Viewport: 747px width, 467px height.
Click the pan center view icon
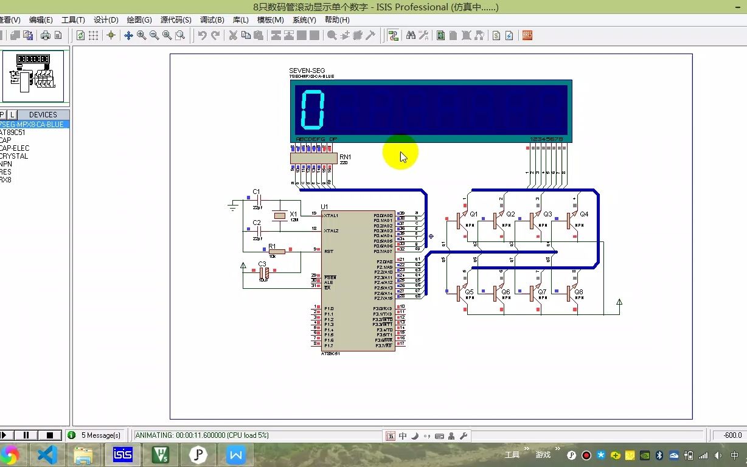coord(128,35)
